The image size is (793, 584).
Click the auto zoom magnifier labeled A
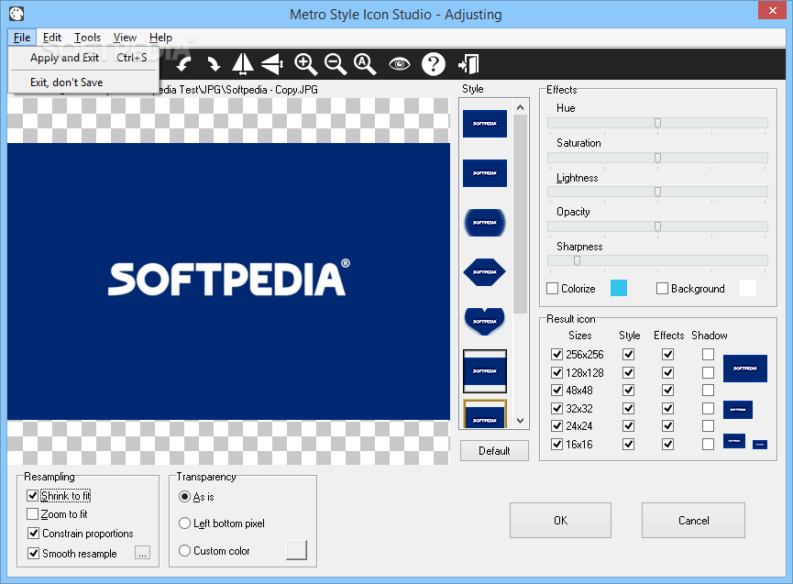pyautogui.click(x=365, y=64)
